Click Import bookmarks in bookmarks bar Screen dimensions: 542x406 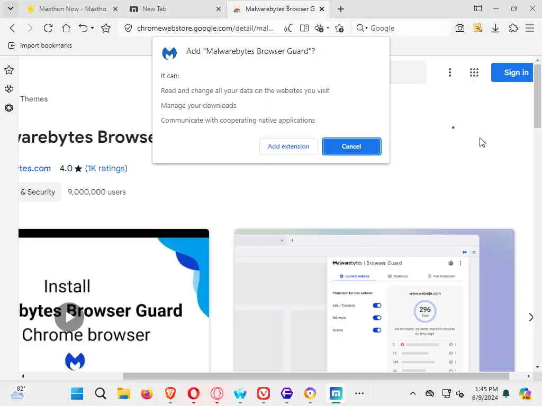point(40,45)
